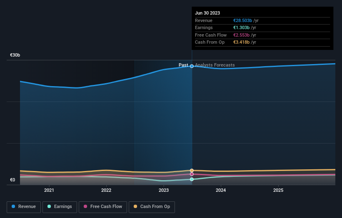Click the Free Cash Flow pink marker
Viewport: 342px width, 218px height.
click(192, 174)
